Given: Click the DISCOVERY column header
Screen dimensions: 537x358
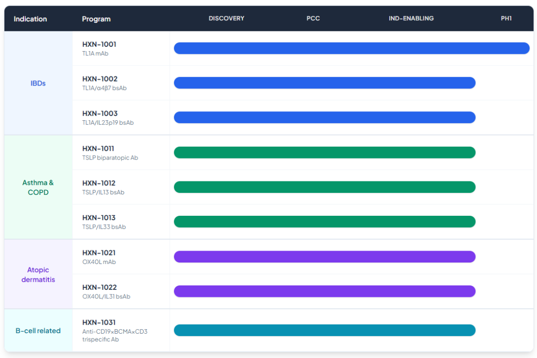Looking at the screenshot, I should [x=226, y=18].
